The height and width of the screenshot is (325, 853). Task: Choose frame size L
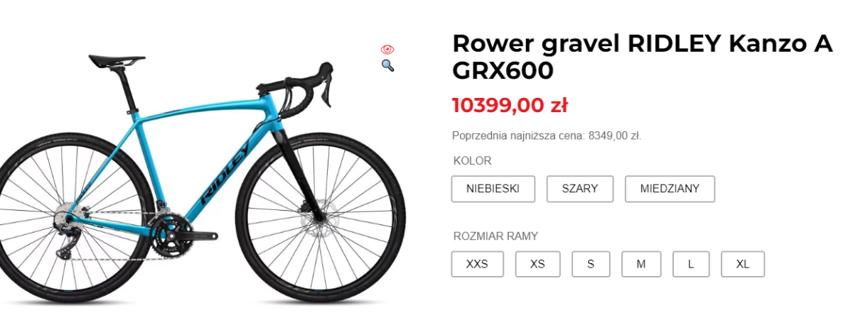tap(691, 264)
